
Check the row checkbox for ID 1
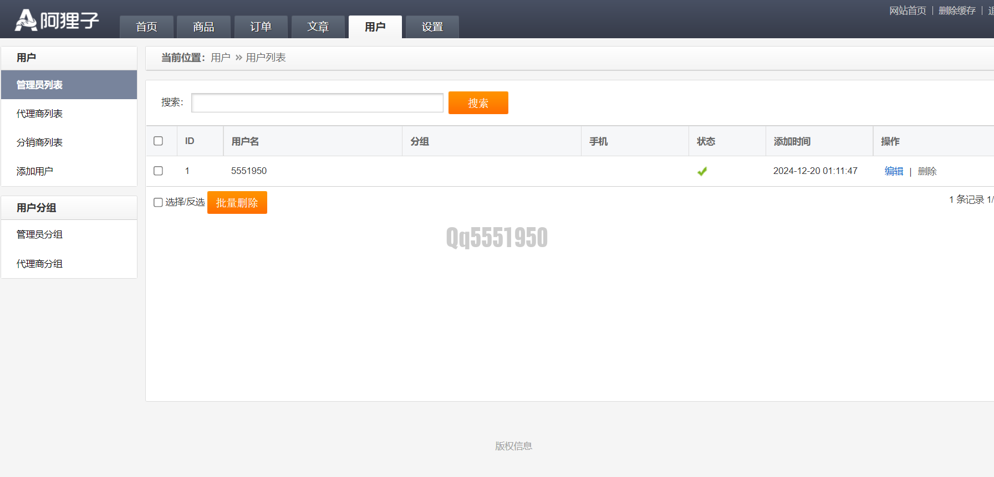(x=158, y=171)
